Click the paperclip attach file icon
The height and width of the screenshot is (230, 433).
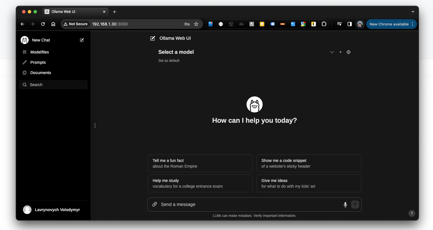(x=155, y=204)
